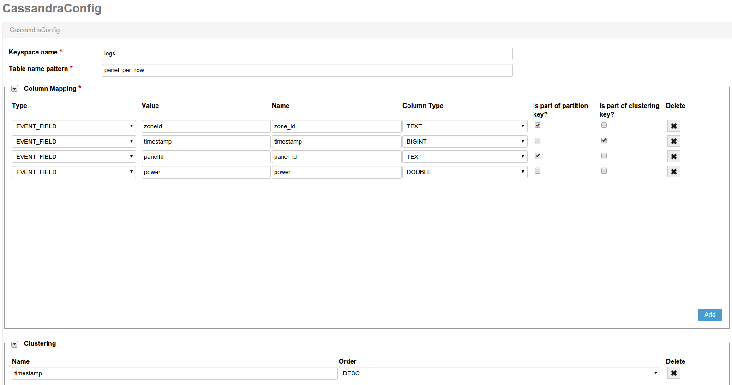Screen dimensions: 732x385
Task: Click the Table name pattern field
Action: (x=307, y=70)
